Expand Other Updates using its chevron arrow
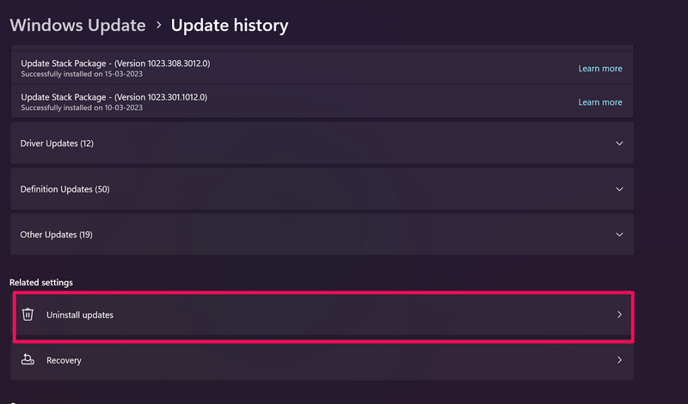This screenshot has height=404, width=688. click(x=619, y=235)
